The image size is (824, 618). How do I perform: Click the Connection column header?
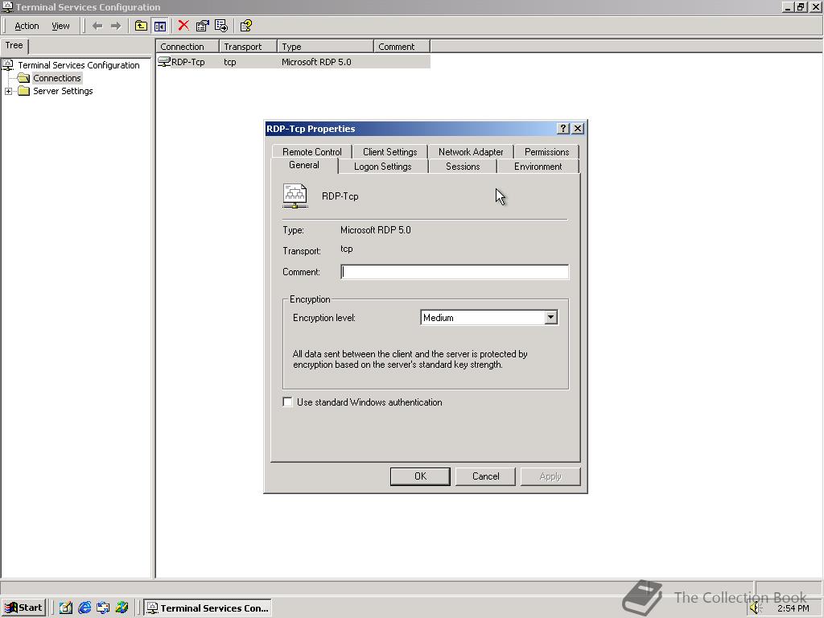[x=187, y=46]
